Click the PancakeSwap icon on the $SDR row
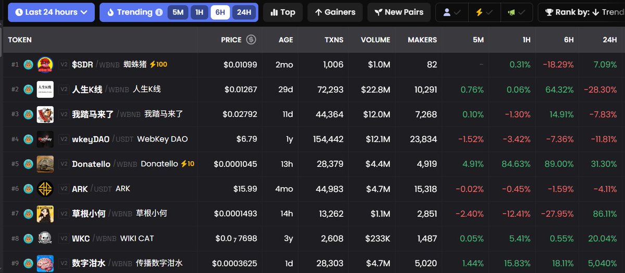Screen dimensions: 625x273 click(x=28, y=64)
